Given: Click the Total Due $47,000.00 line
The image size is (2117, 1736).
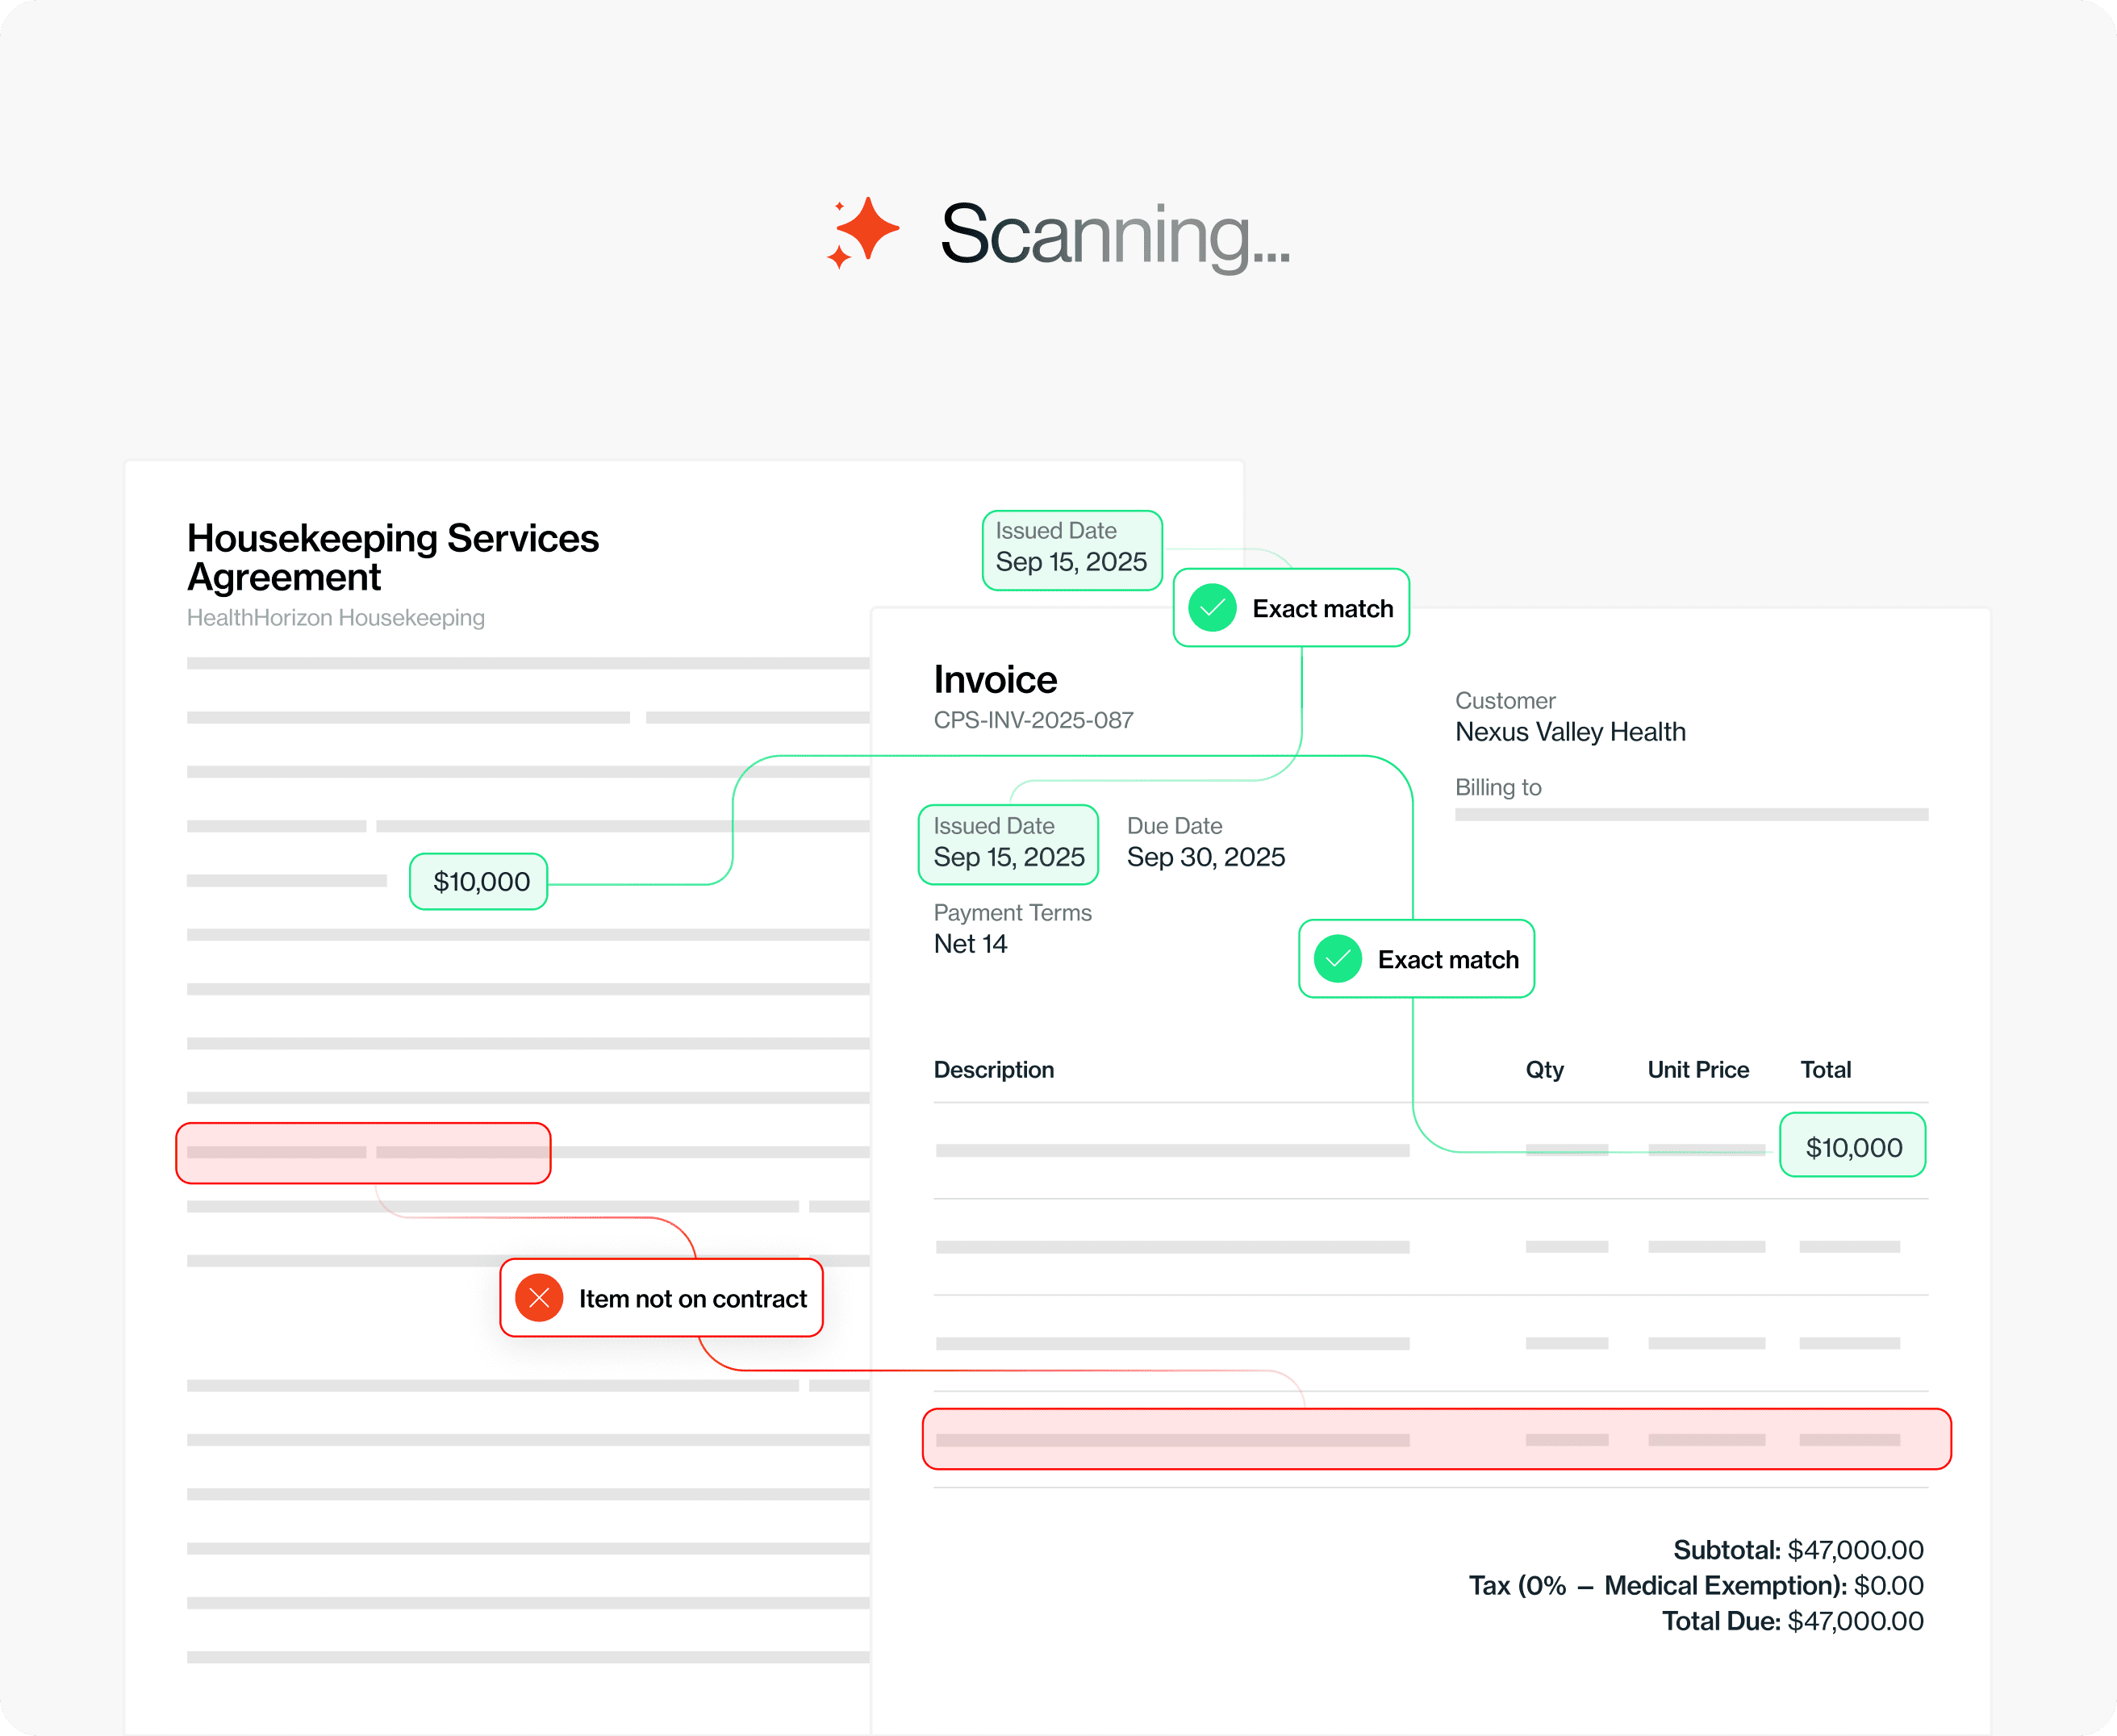Looking at the screenshot, I should [1792, 1621].
